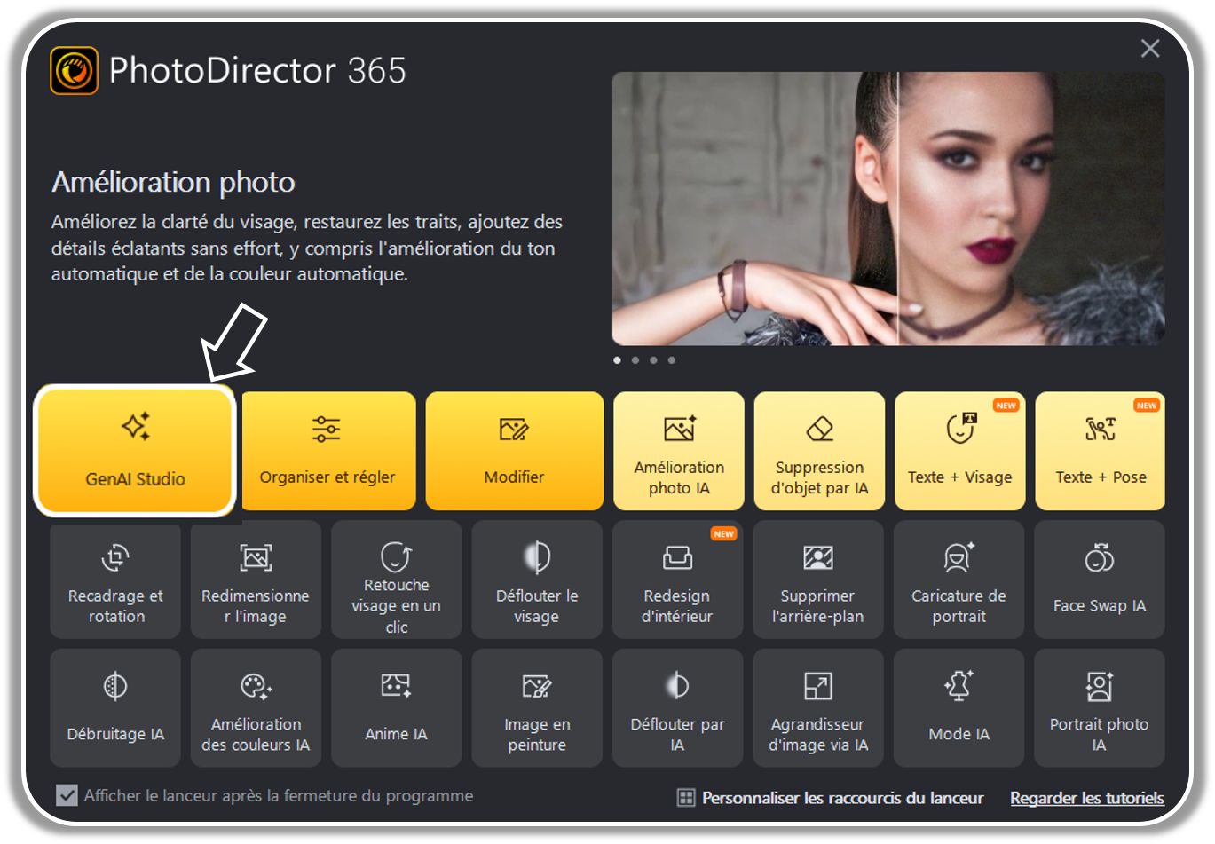Image resolution: width=1215 pixels, height=844 pixels.
Task: Click Regarder les tutoriels link
Action: 1086,798
